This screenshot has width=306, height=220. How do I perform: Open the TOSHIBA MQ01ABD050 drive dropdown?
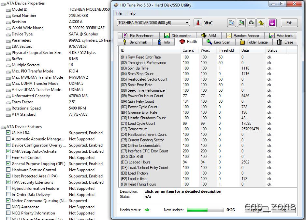pyautogui.click(x=153, y=23)
